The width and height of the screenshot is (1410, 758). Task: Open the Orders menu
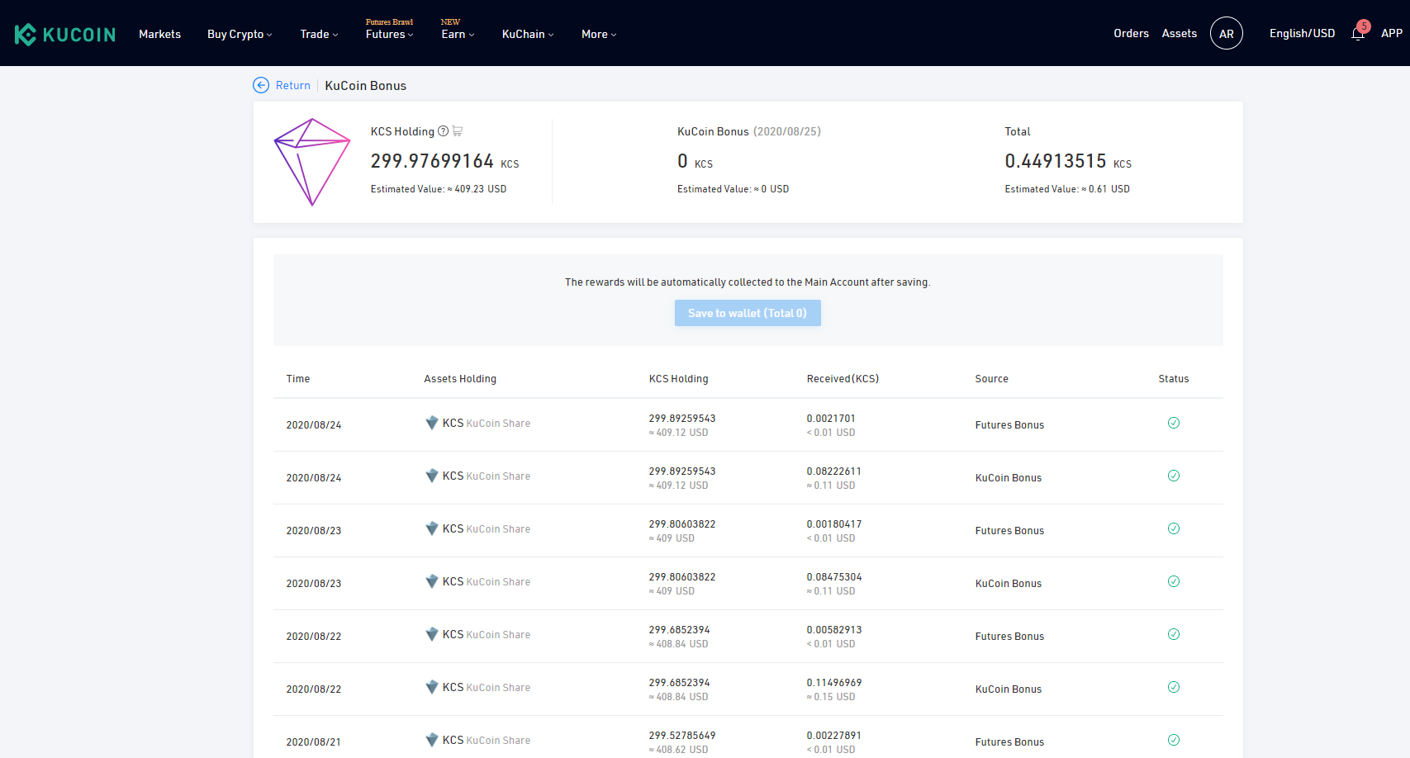(x=1131, y=33)
